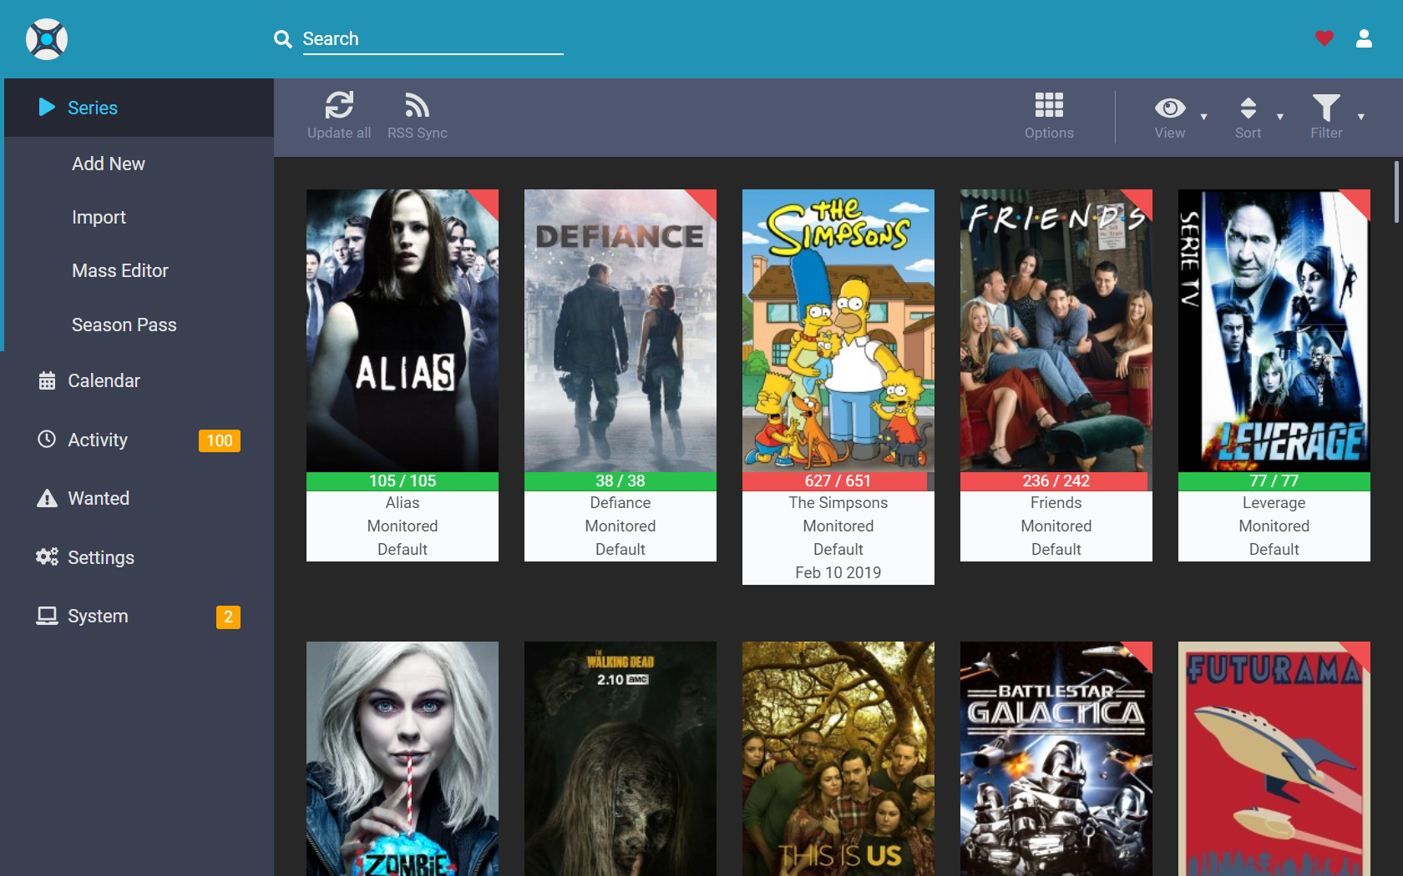Click the Leverage 77 / 77 progress bar

(x=1274, y=481)
